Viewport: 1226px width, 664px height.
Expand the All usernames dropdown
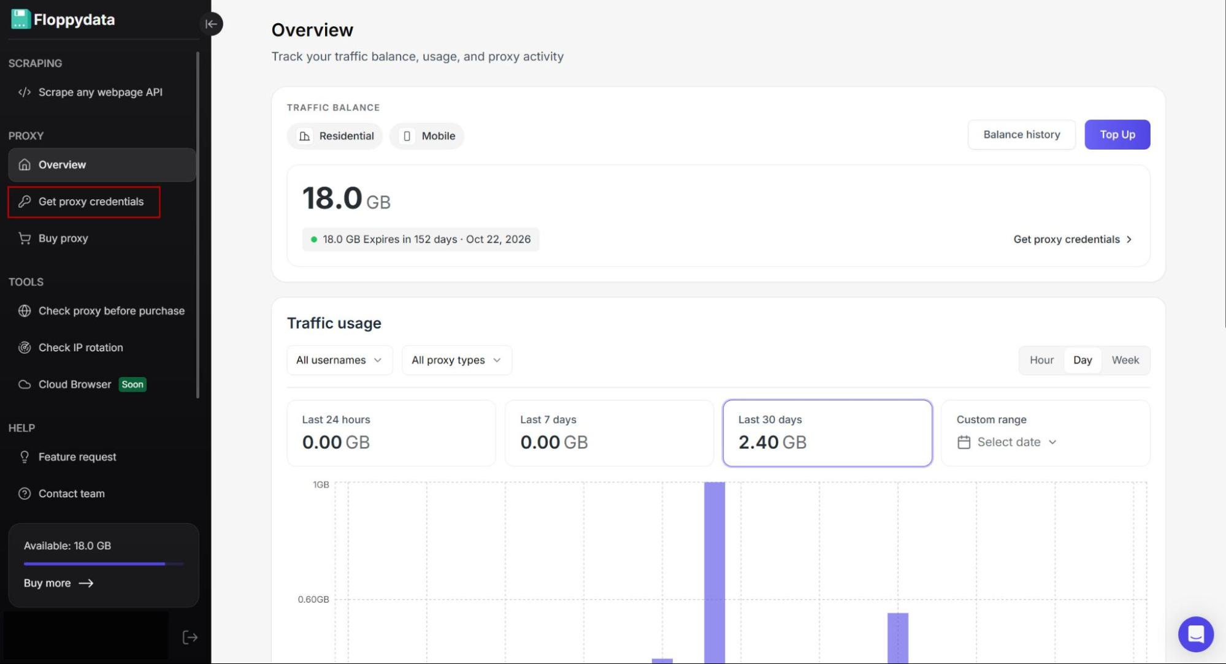click(340, 360)
